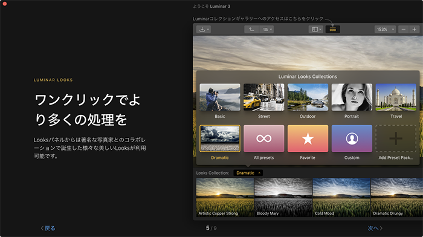Select the Basic looks collection

pyautogui.click(x=220, y=97)
